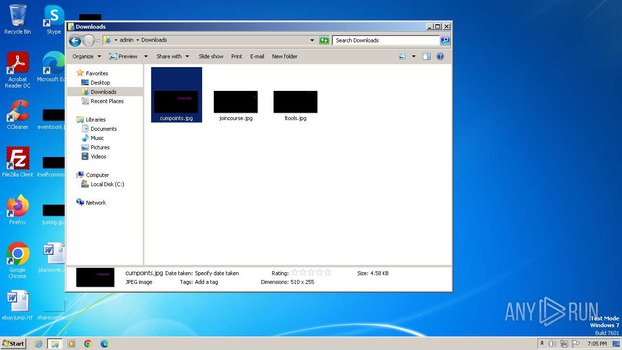The image size is (622, 350).
Task: Open Recent Places in the navigation pane
Action: click(x=107, y=101)
